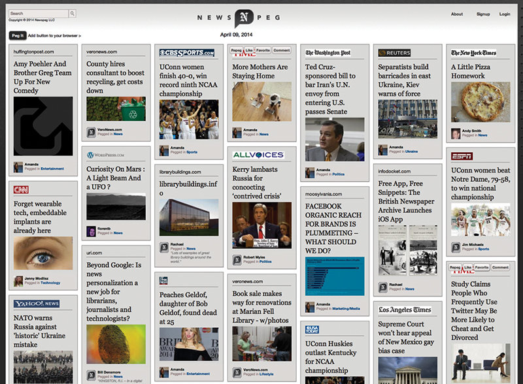523x384 pixels.
Task: Click florentb's avatar on Curiosity card
Action: click(91, 231)
